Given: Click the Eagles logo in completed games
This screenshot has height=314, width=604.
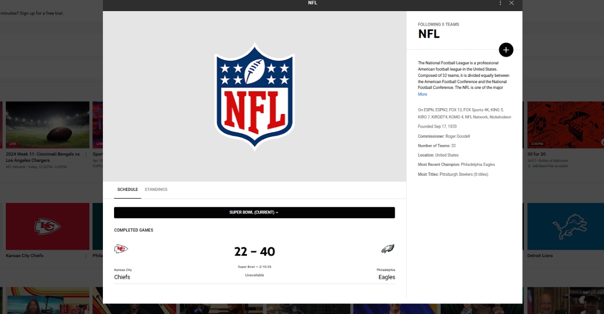Looking at the screenshot, I should (388, 249).
